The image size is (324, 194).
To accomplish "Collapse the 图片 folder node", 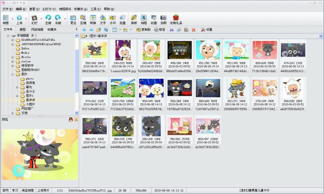I will click(12, 75).
